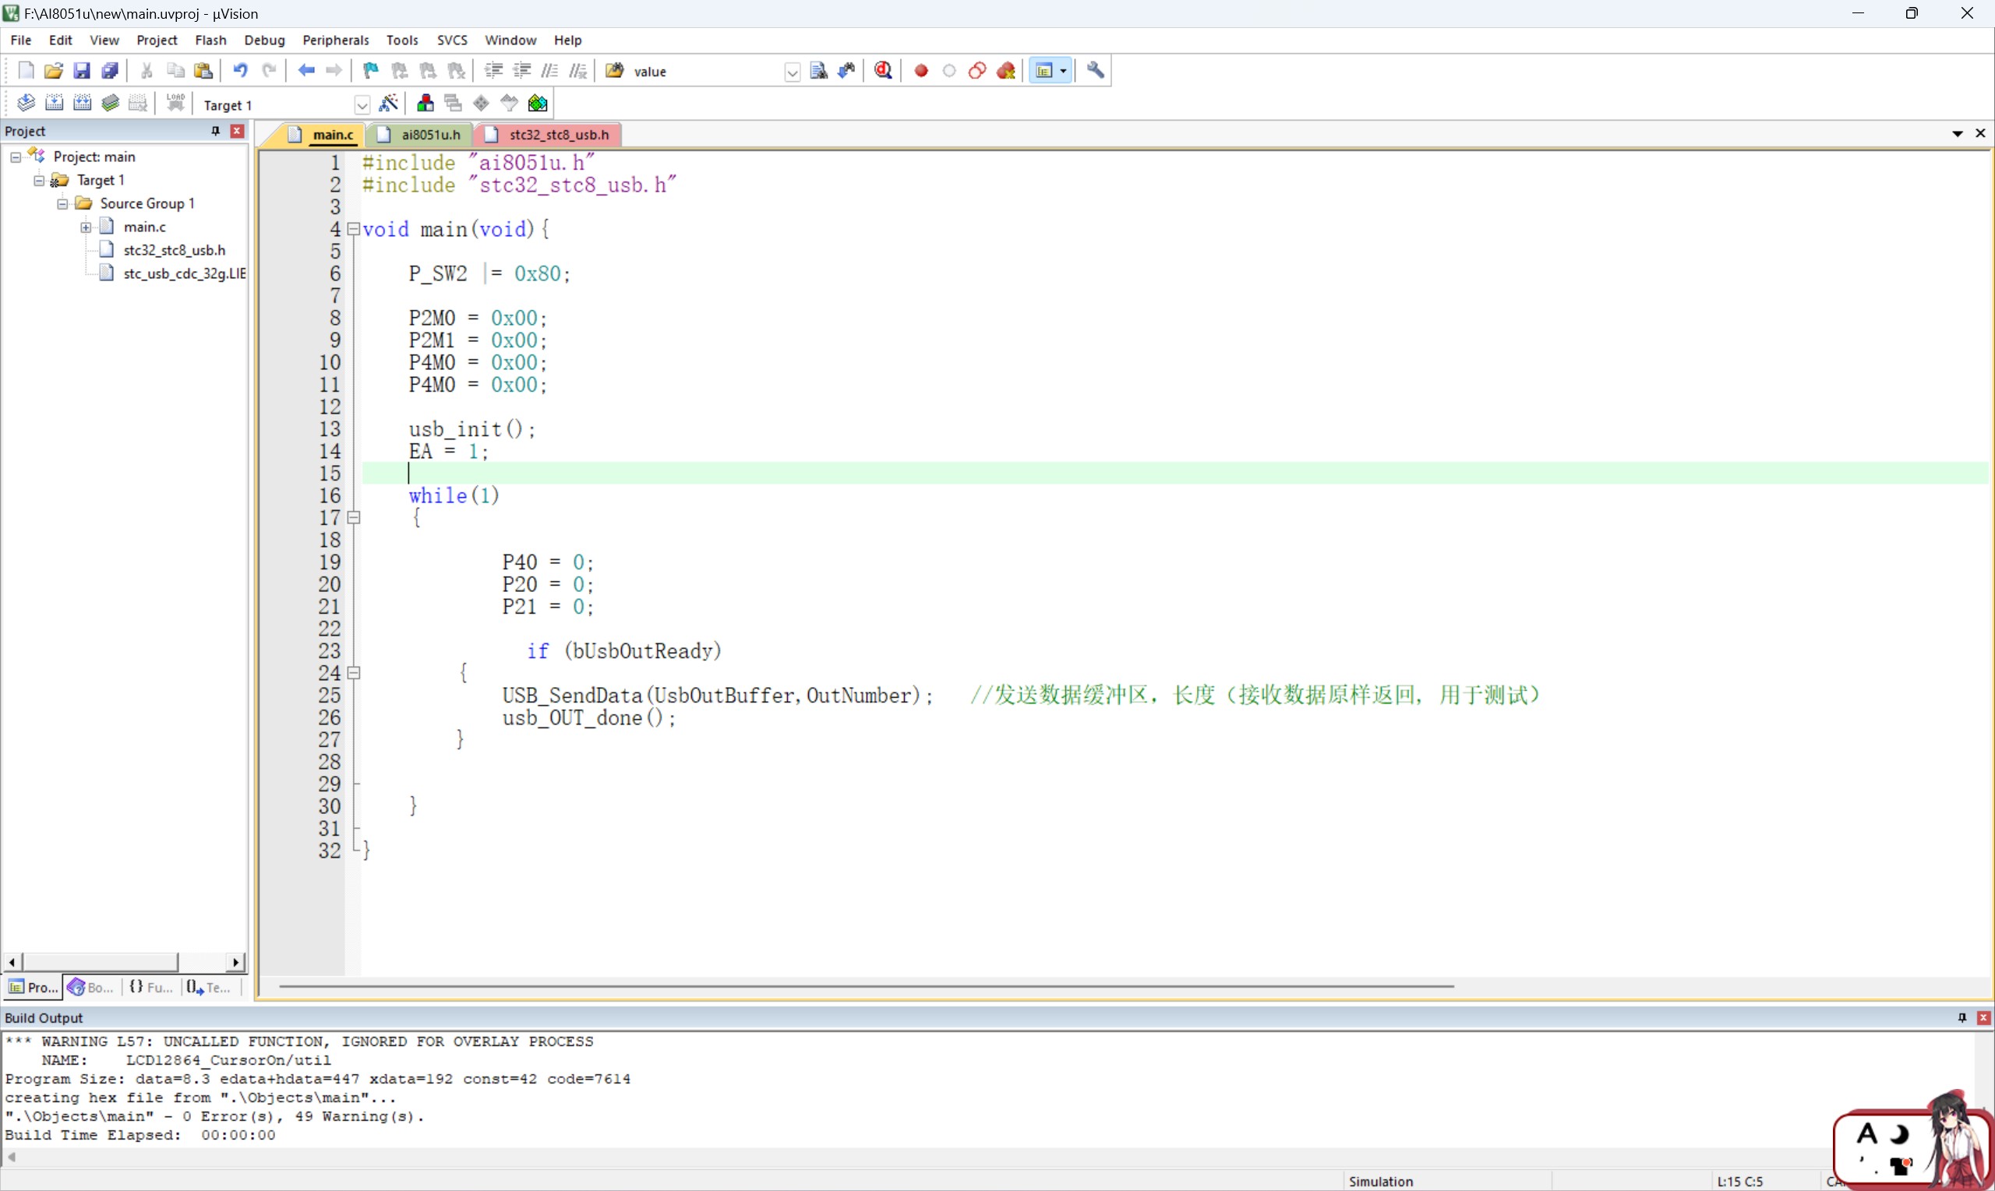Rebuild all target files icon
The height and width of the screenshot is (1191, 1995).
click(82, 103)
